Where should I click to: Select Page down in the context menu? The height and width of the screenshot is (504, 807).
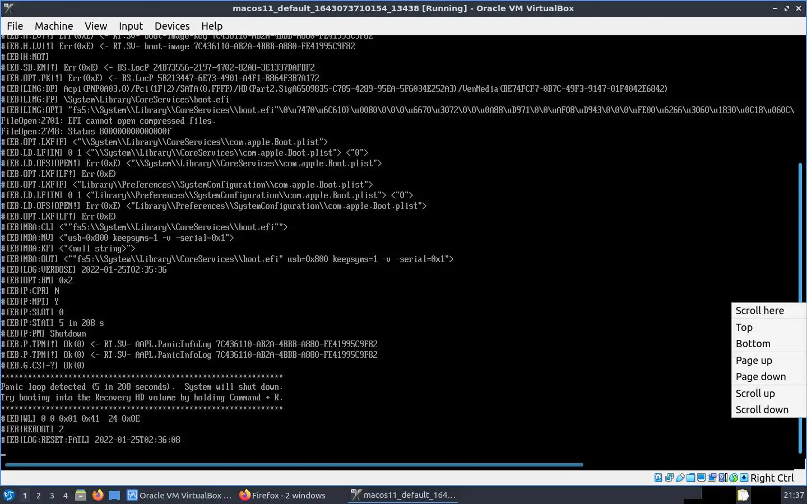[768, 377]
